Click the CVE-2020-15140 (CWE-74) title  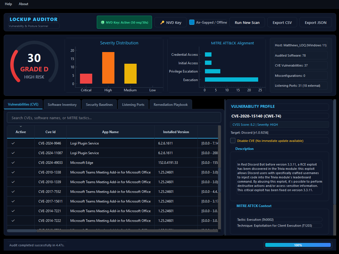[256, 116]
